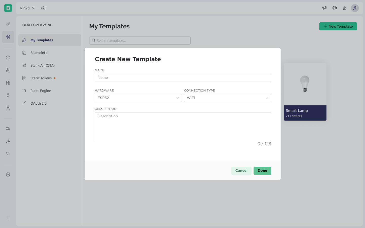Click the Name input field
365x228 pixels.
[x=183, y=78]
